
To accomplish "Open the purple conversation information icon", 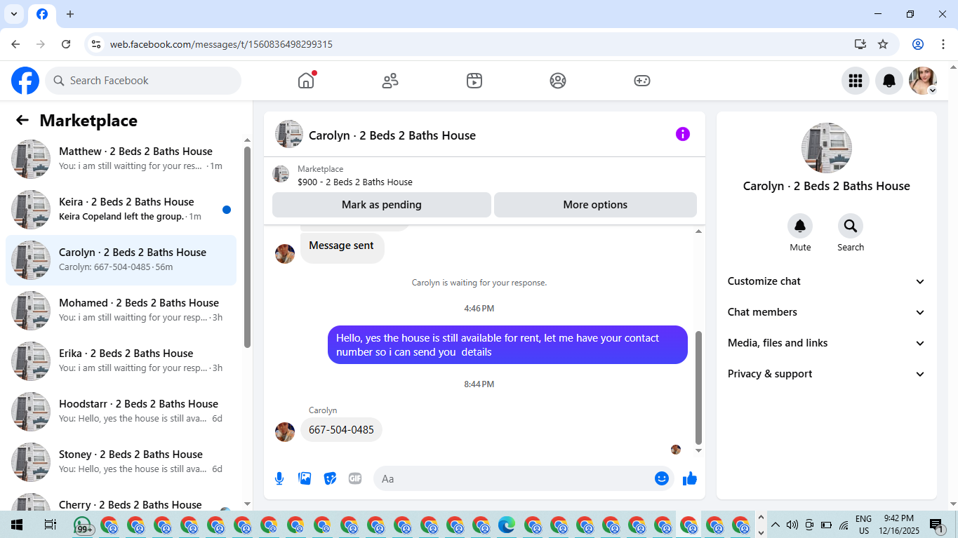I will tap(683, 135).
